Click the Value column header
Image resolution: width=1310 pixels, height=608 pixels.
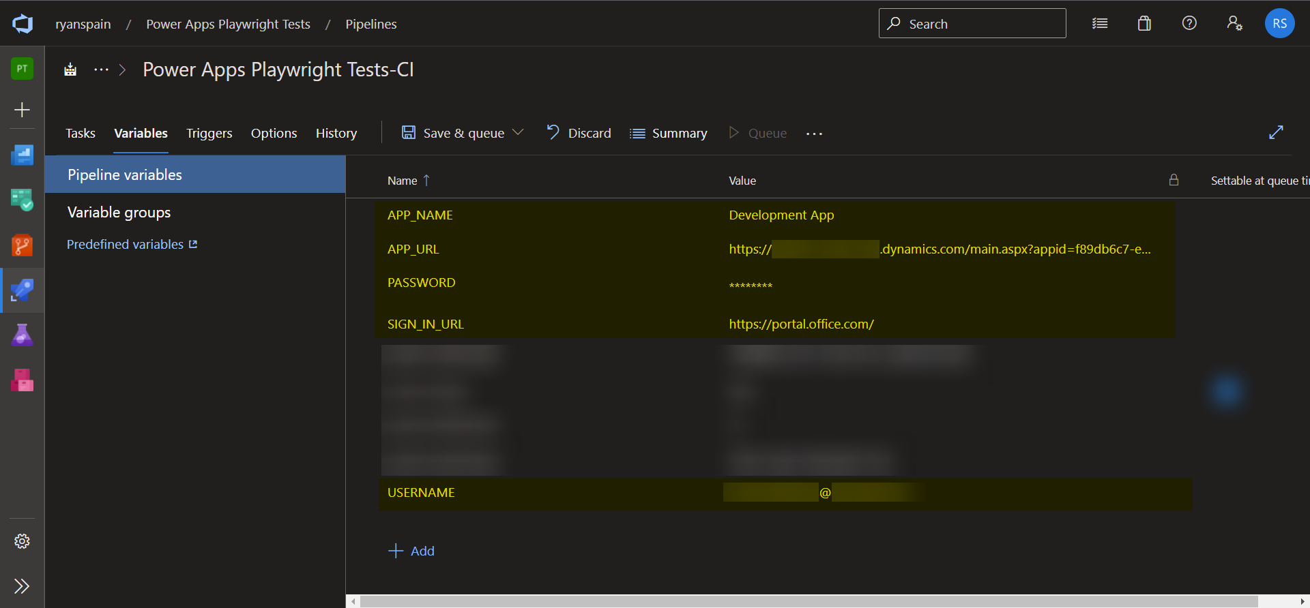coord(742,181)
